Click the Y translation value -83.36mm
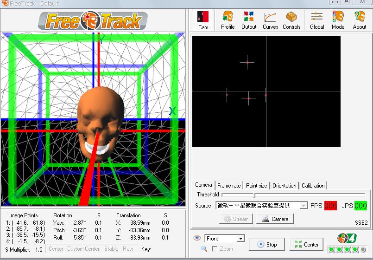Image resolution: width=373 pixels, height=260 pixels. coord(139,230)
